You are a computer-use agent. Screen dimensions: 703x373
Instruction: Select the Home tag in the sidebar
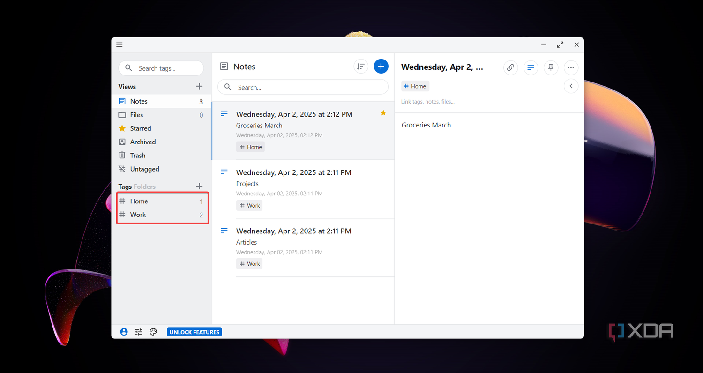(x=162, y=201)
